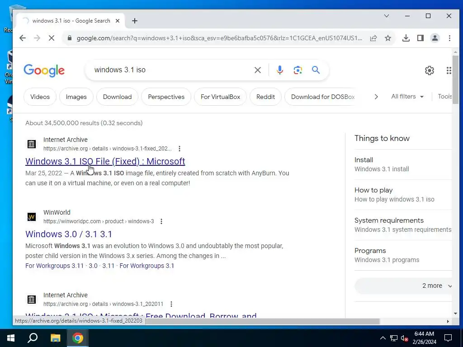Search by image with Lens

298,70
